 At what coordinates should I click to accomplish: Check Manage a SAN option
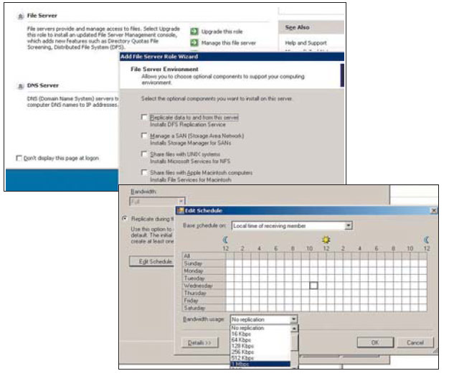point(144,136)
